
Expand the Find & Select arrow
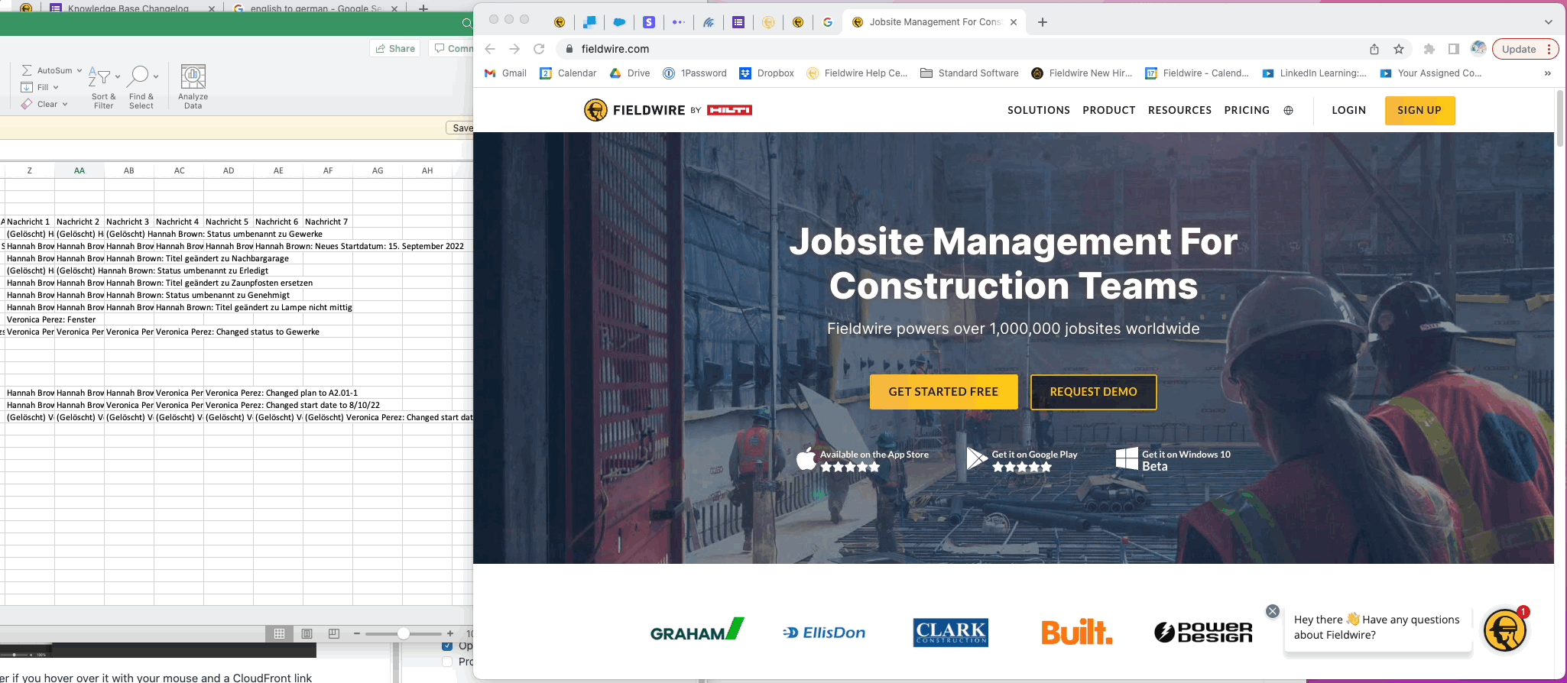(156, 76)
